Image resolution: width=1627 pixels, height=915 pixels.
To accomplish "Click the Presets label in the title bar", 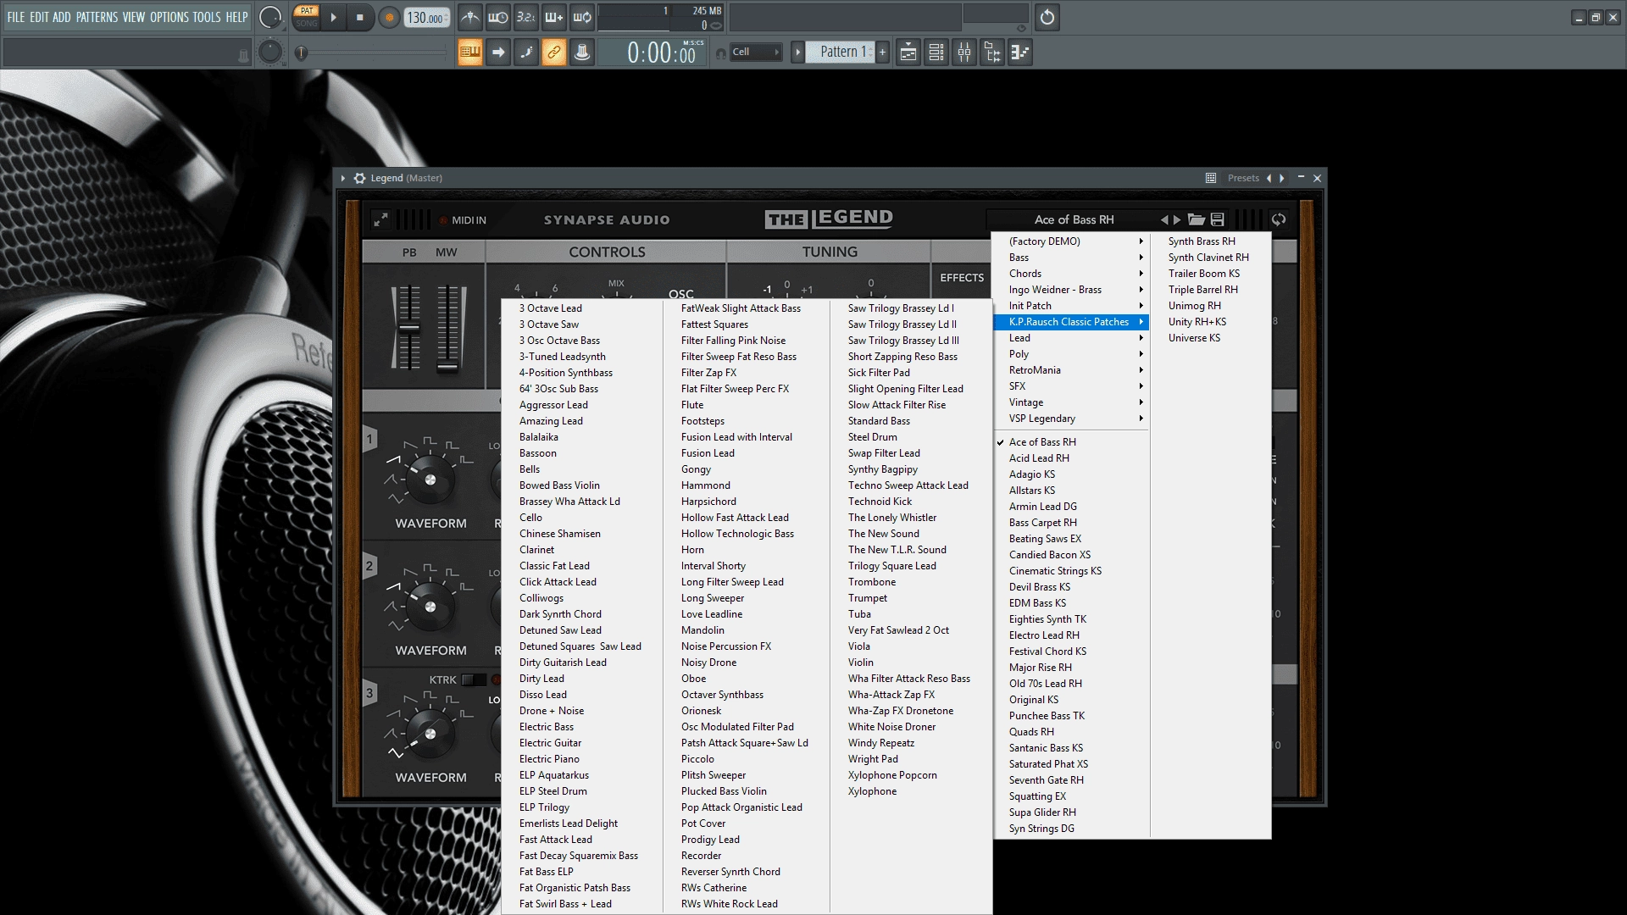I will [x=1243, y=178].
